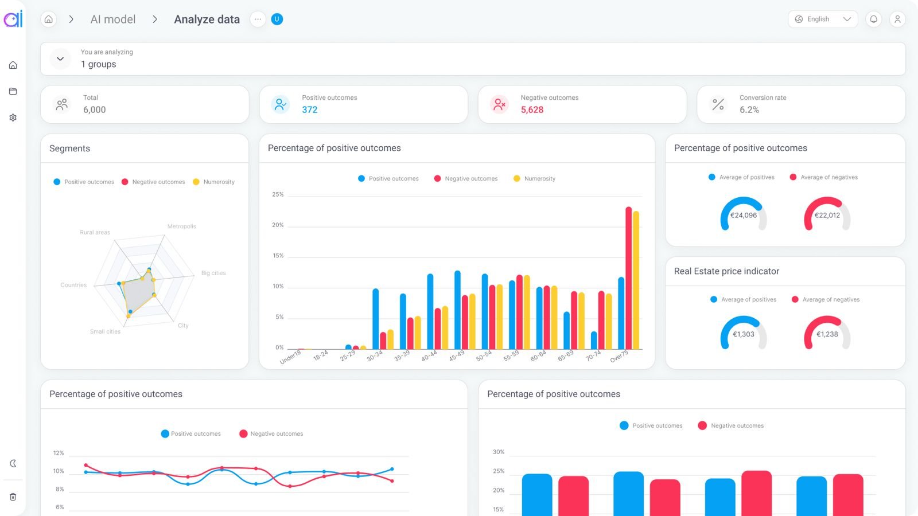
Task: Click the Real Estate price indicator title
Action: point(727,271)
